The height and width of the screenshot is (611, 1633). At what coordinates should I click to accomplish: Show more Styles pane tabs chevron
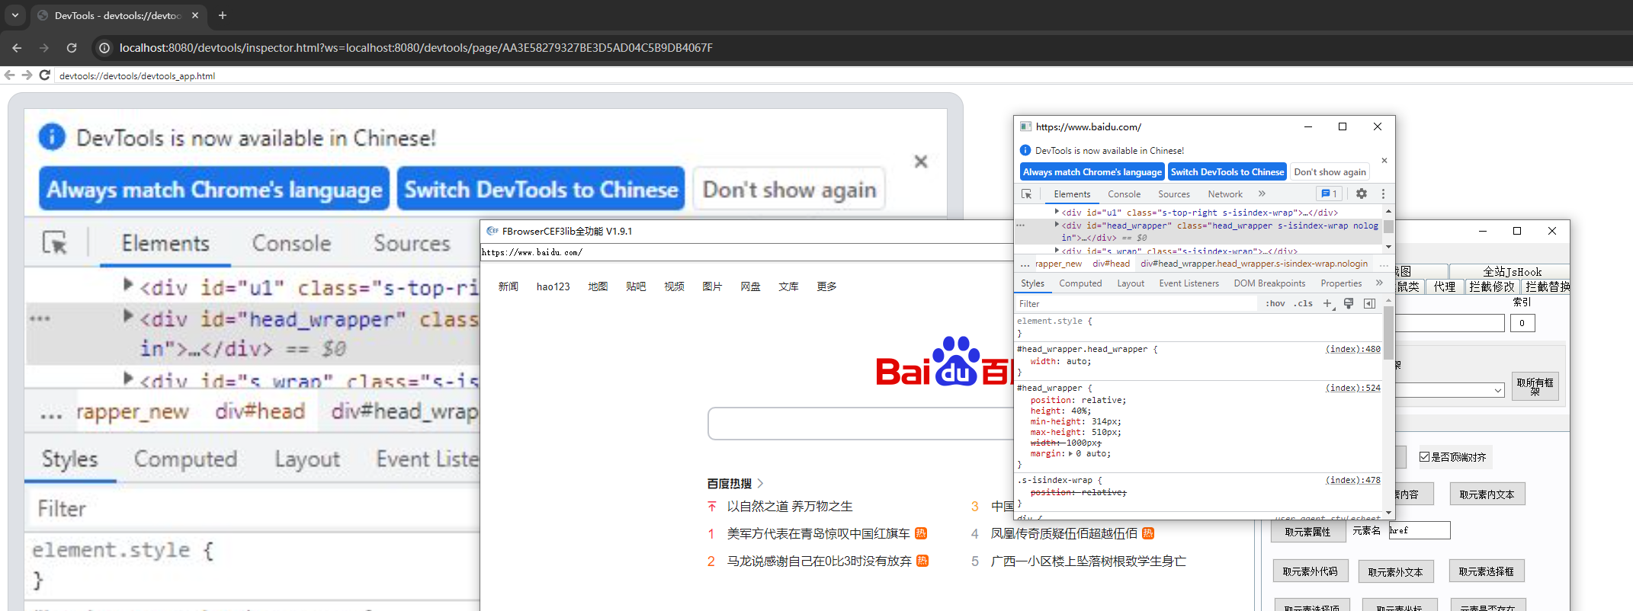[1379, 283]
